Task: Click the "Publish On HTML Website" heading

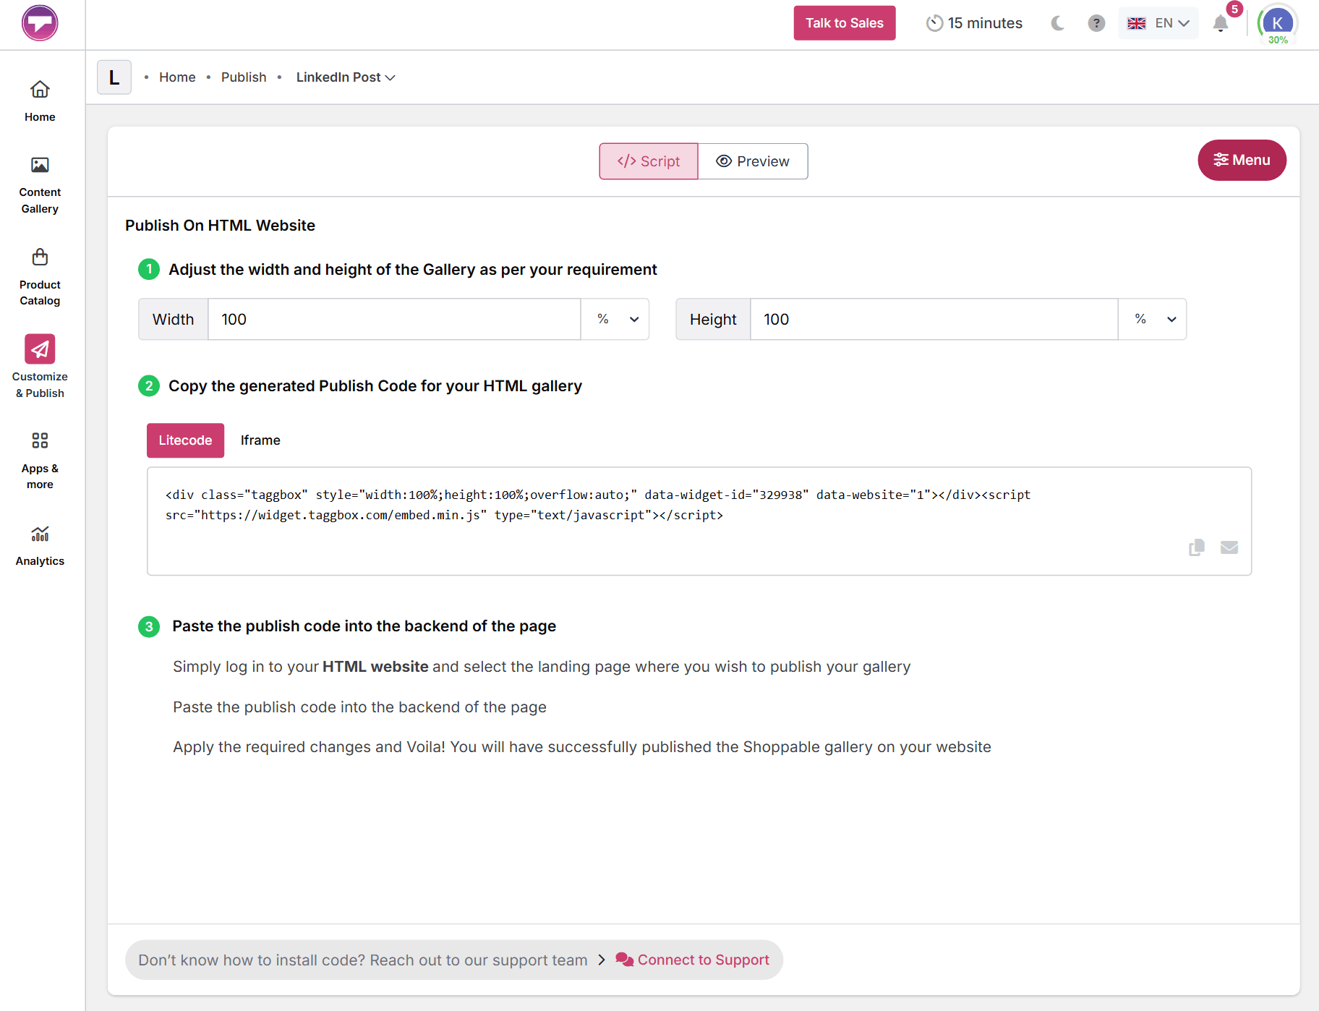Action: tap(220, 226)
